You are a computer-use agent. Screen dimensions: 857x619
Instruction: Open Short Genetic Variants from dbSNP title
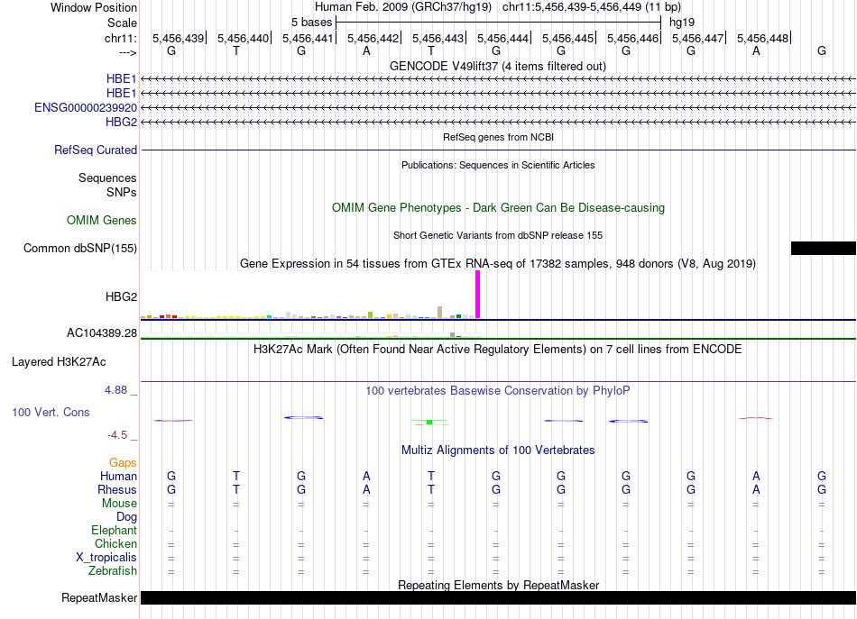[498, 235]
